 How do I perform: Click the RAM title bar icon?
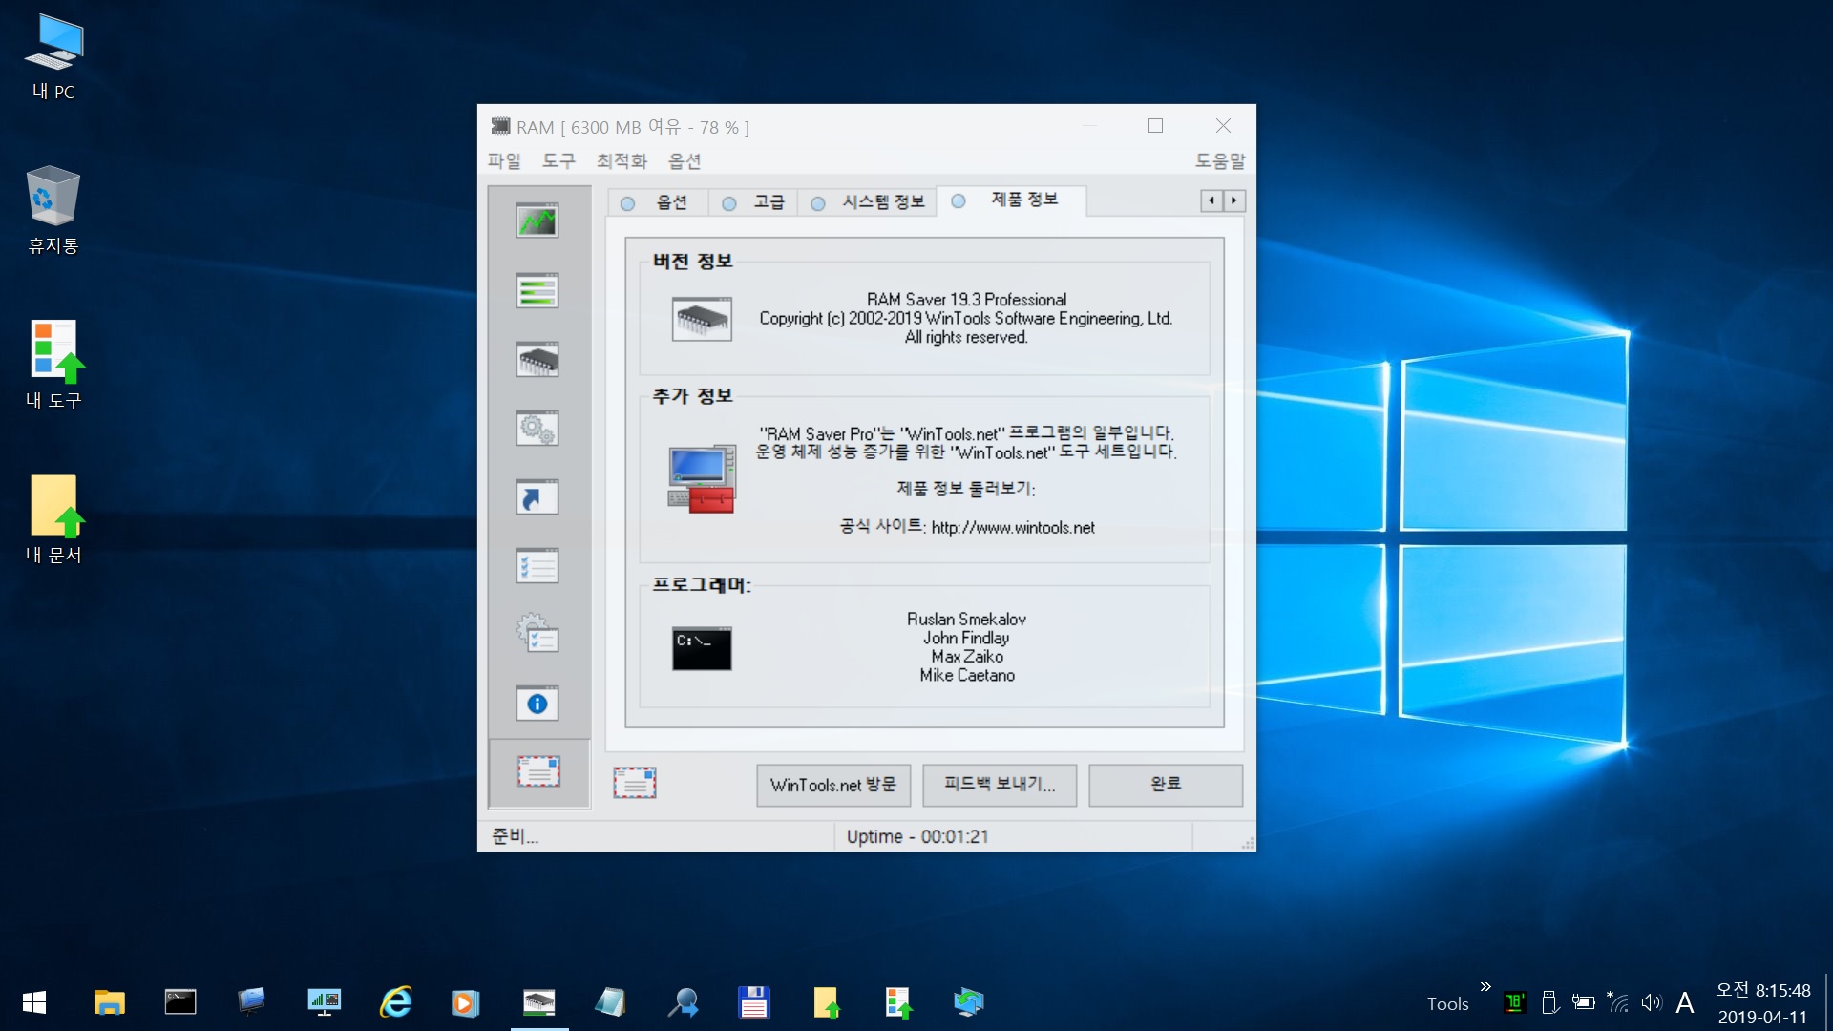500,126
